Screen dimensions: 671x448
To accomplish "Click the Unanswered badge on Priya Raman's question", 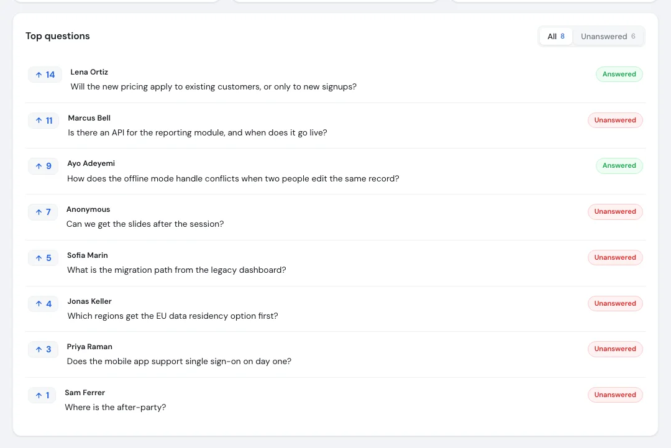I will tap(615, 349).
